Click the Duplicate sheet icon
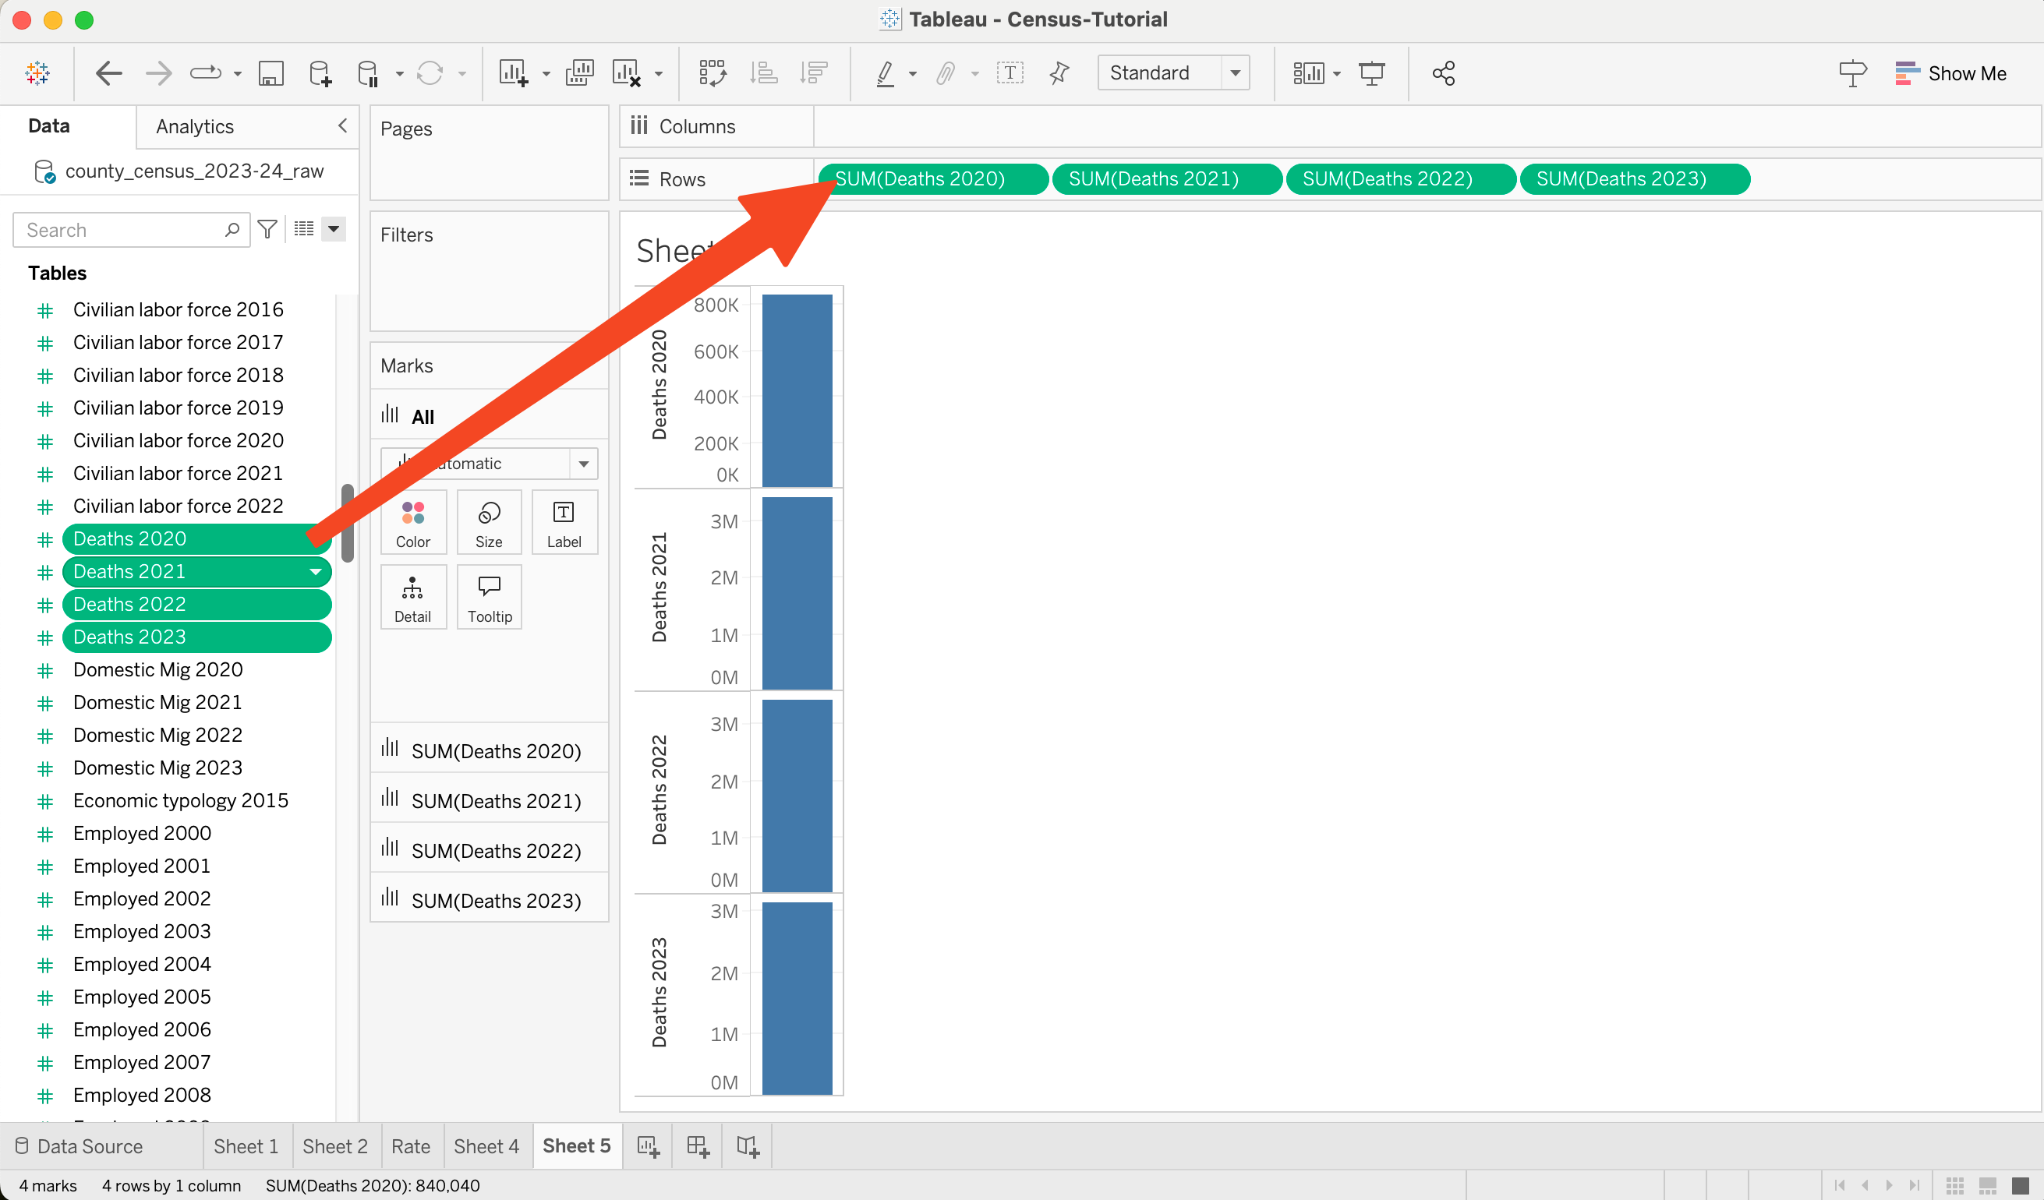The width and height of the screenshot is (2044, 1200). (579, 73)
